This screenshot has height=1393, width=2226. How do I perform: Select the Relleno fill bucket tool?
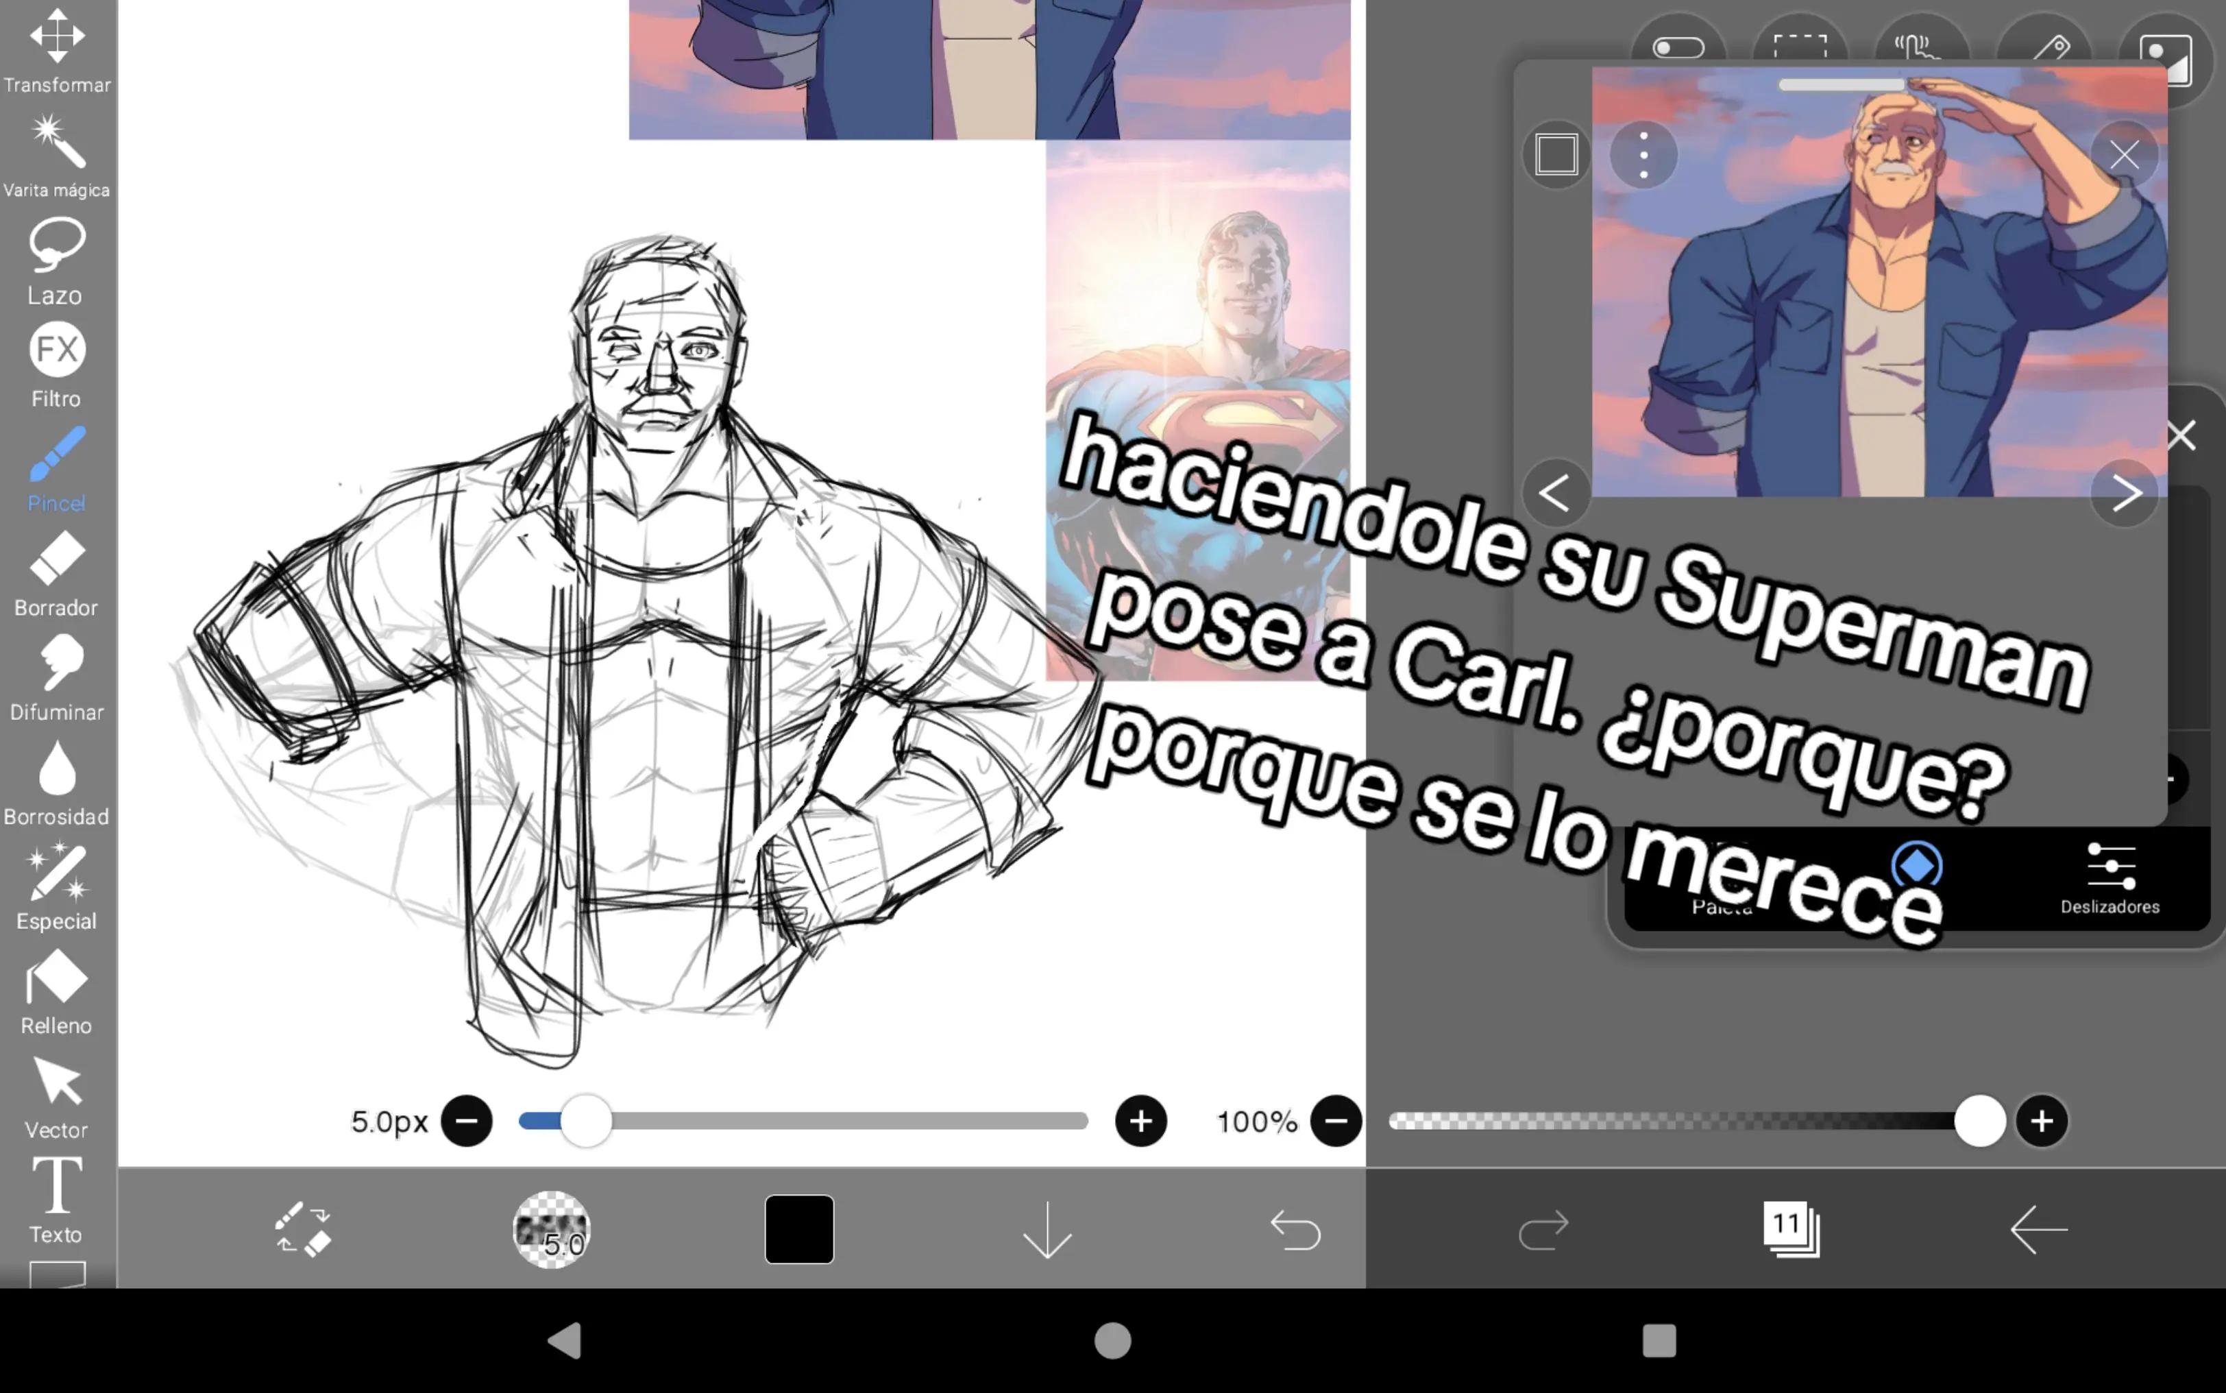[57, 992]
